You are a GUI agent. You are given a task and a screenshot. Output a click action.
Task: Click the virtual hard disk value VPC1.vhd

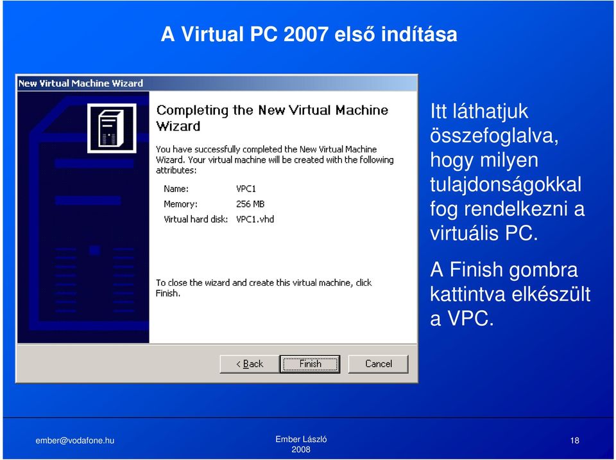(x=255, y=219)
